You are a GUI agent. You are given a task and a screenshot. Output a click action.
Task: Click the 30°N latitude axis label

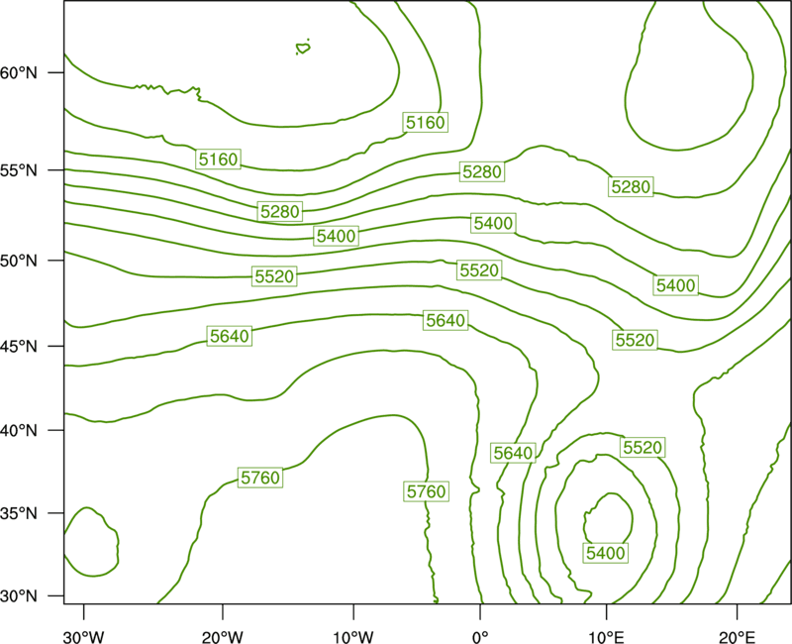19,596
